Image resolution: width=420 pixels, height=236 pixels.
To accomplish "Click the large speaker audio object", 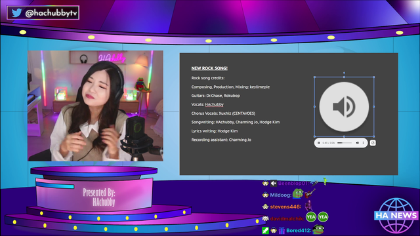I will click(x=344, y=106).
